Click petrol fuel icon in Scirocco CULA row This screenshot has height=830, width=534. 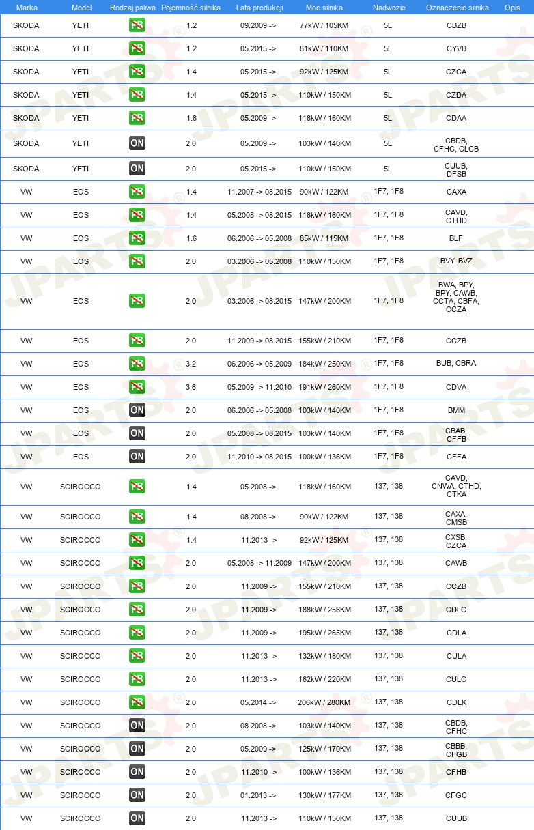tap(137, 656)
